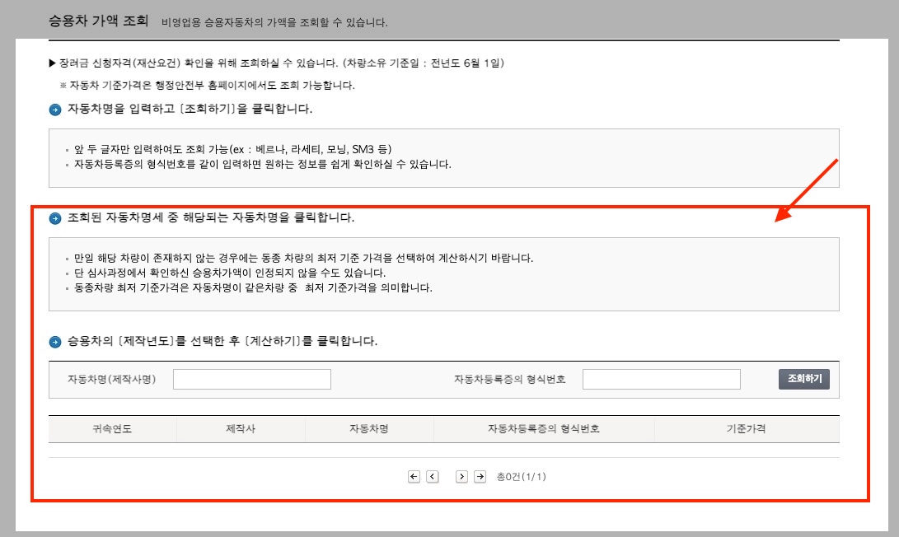Image resolution: width=899 pixels, height=537 pixels.
Task: Select the 기준가격 column header
Action: [744, 428]
